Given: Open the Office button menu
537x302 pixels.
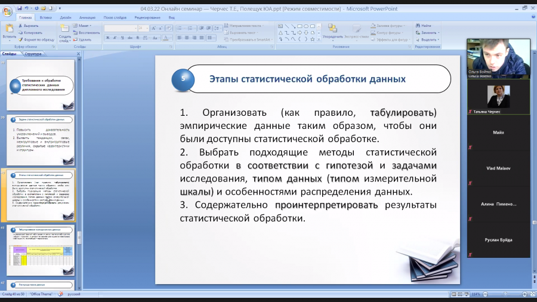Looking at the screenshot, I should pos(7,11).
